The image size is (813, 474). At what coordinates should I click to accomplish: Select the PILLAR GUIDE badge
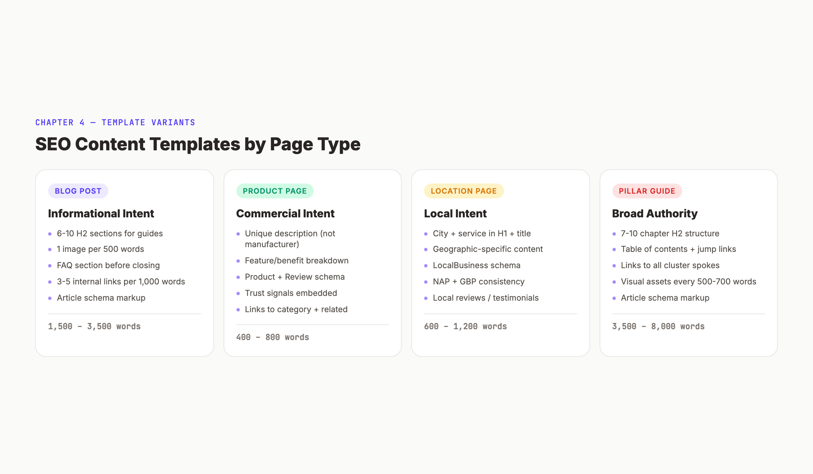(647, 191)
